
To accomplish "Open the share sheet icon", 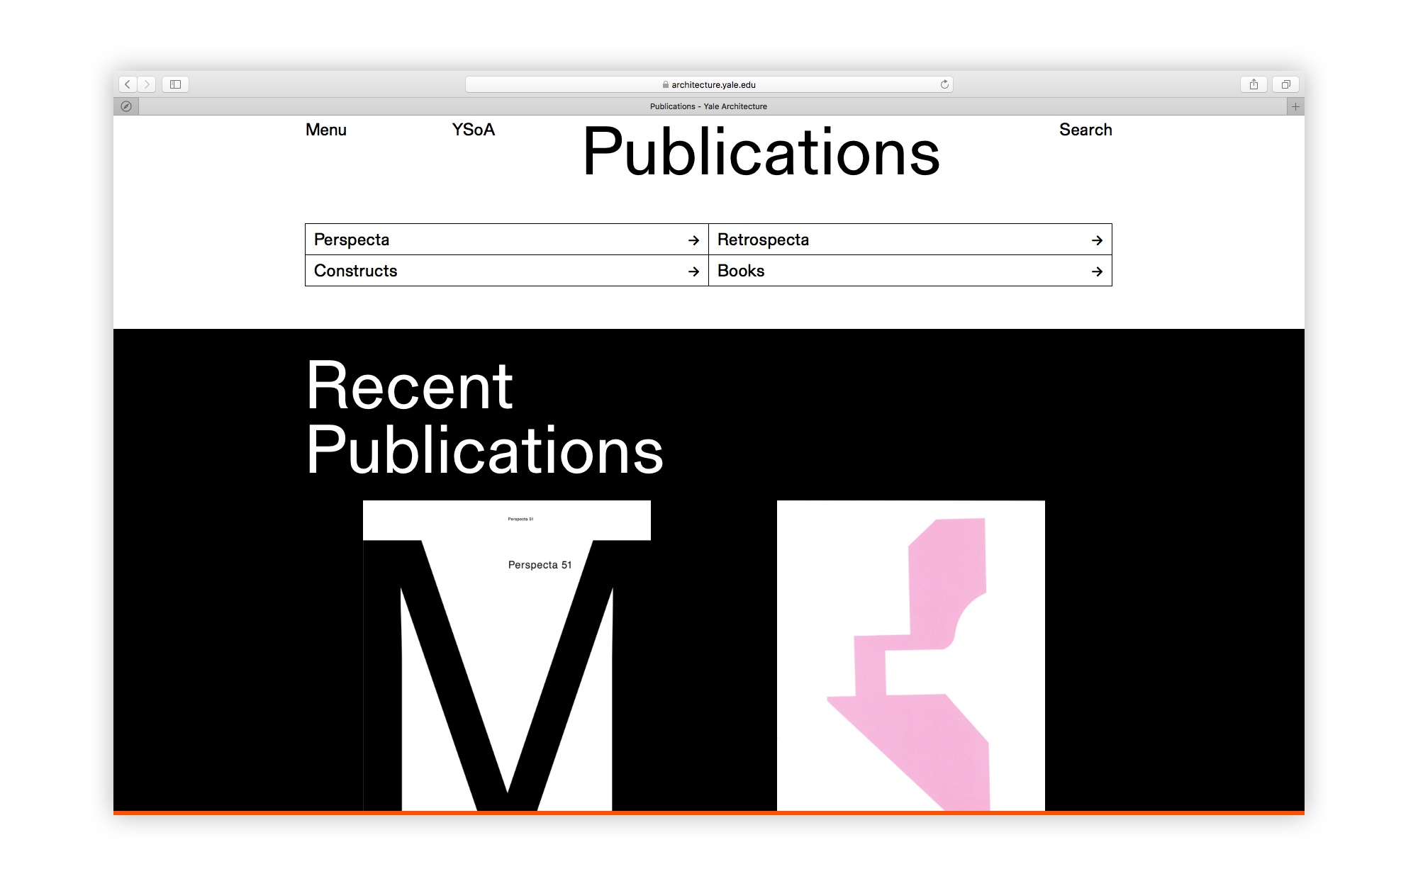I will pyautogui.click(x=1254, y=84).
